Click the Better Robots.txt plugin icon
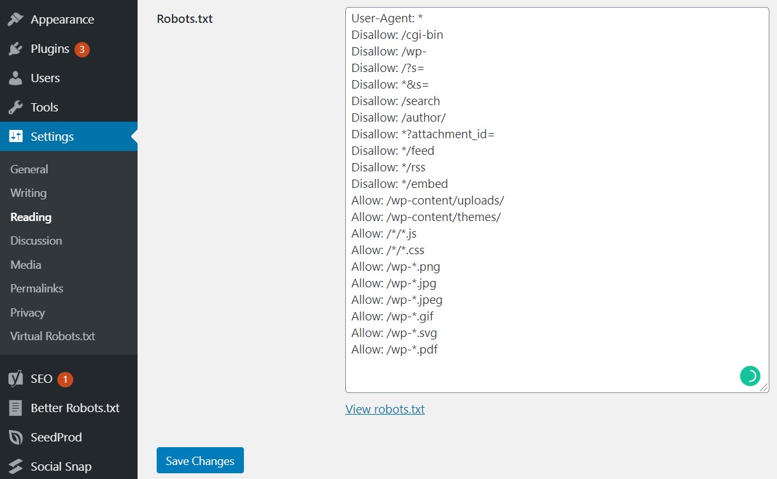The width and height of the screenshot is (777, 479). [x=16, y=408]
